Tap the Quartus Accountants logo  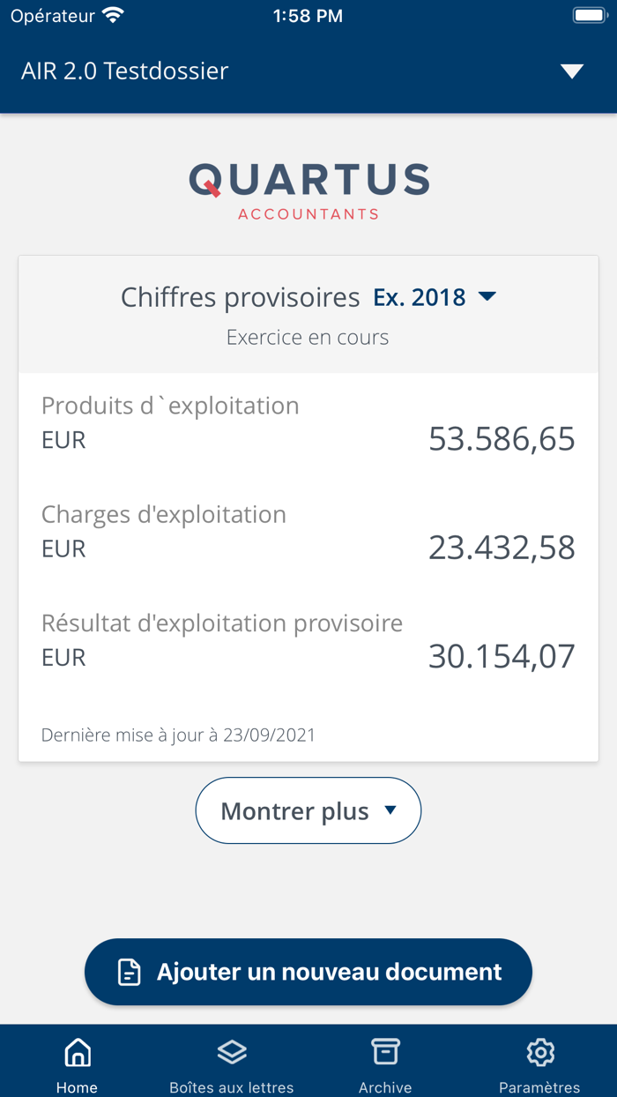point(308,189)
